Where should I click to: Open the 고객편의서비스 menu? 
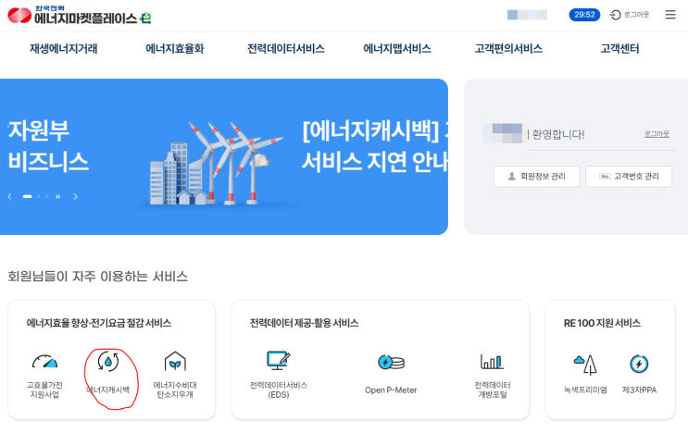[508, 49]
